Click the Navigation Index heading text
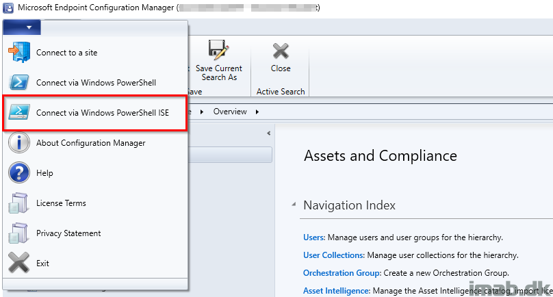 click(350, 205)
